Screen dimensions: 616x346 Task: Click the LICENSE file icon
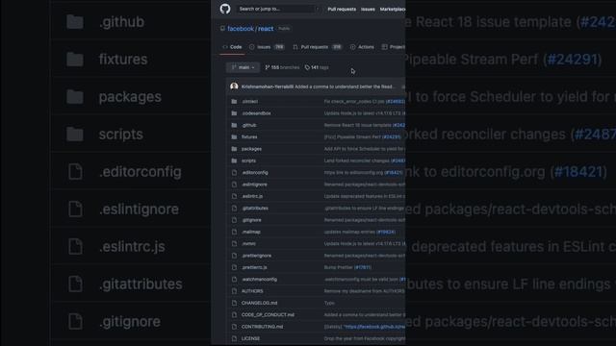234,338
